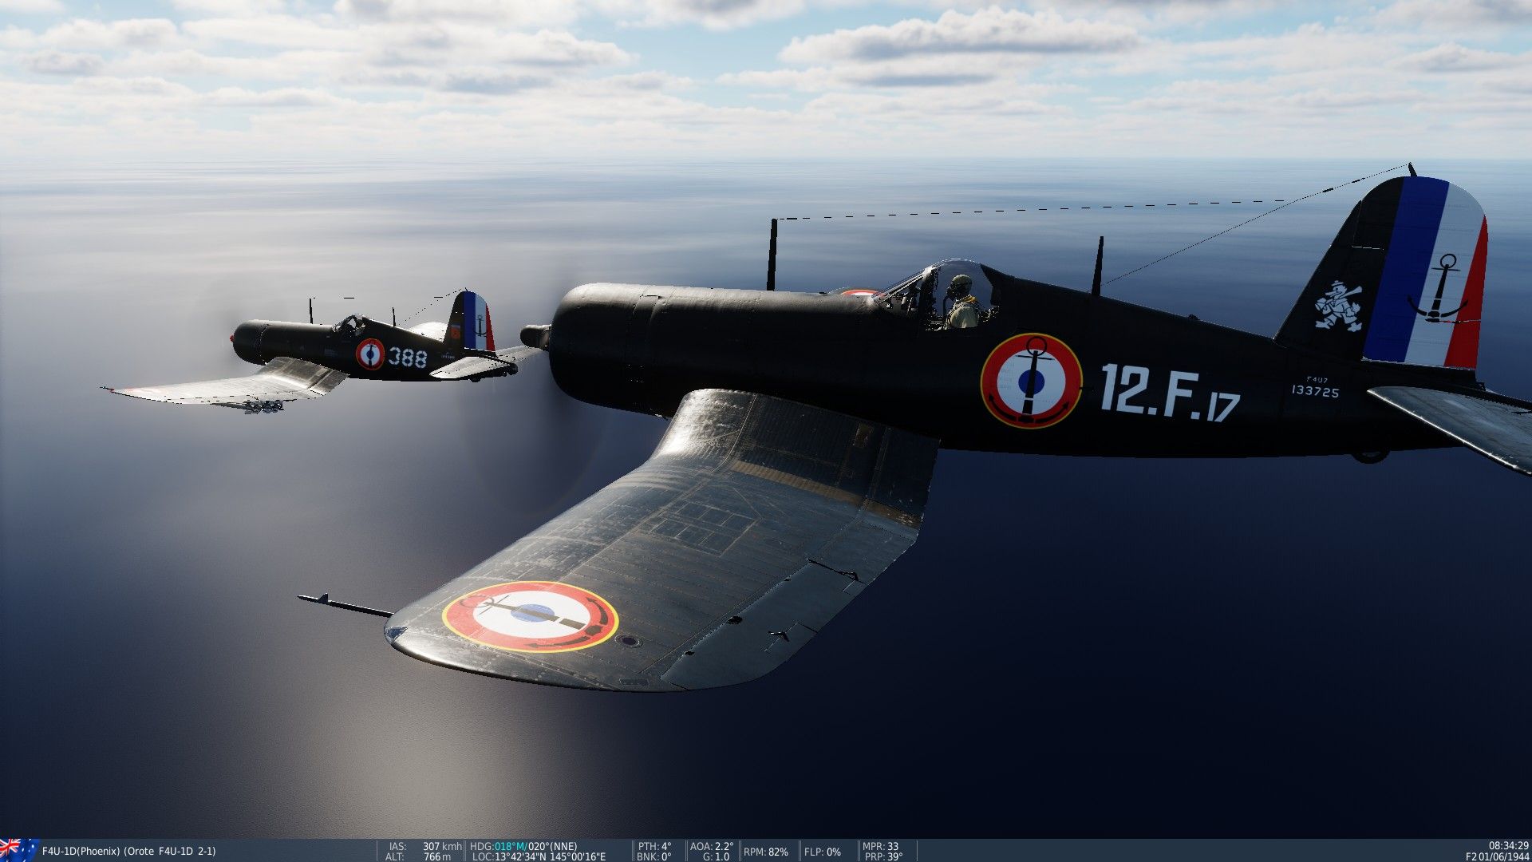The image size is (1532, 862).
Task: Click the Australian flag icon in status bar
Action: click(x=18, y=850)
